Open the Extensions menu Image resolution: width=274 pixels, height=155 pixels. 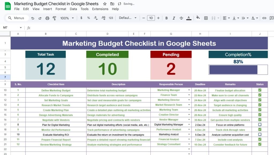click(100, 9)
